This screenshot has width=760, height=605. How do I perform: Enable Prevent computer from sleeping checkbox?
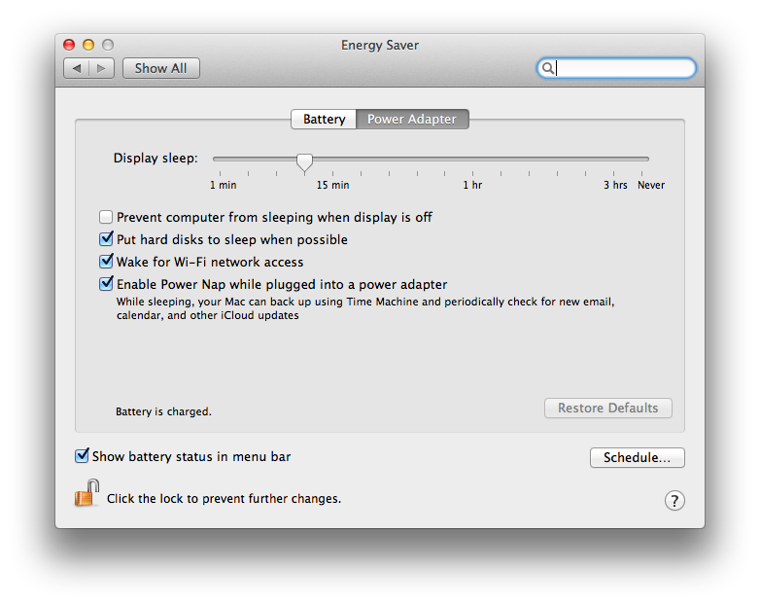(106, 217)
